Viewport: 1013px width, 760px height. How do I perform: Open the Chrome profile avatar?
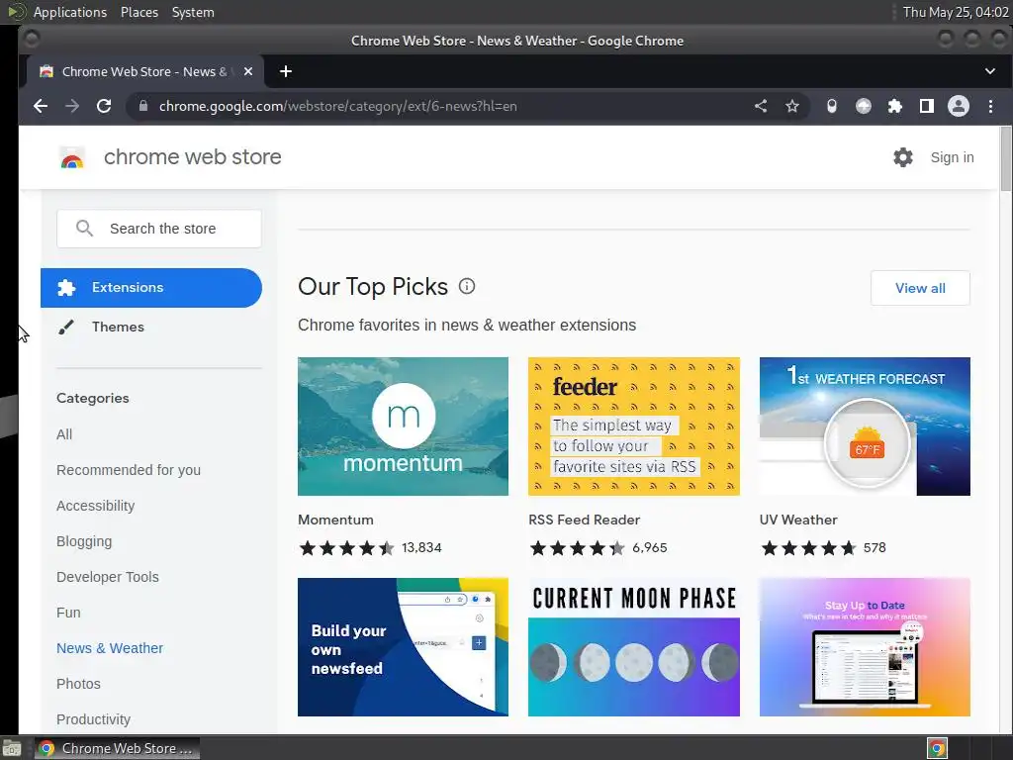(x=958, y=106)
